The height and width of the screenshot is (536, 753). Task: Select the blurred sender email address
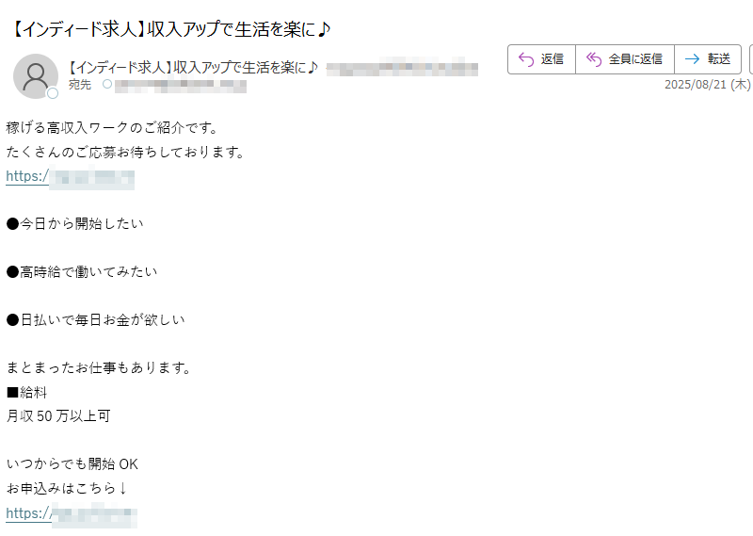[x=402, y=68]
